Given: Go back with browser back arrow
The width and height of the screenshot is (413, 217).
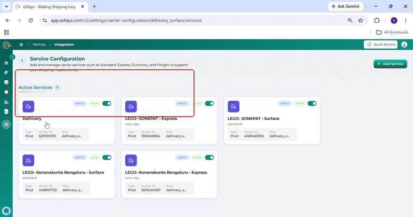Looking at the screenshot, I should click(8, 21).
